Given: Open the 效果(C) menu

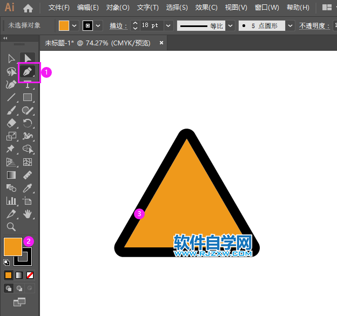Looking at the screenshot, I should tap(206, 8).
